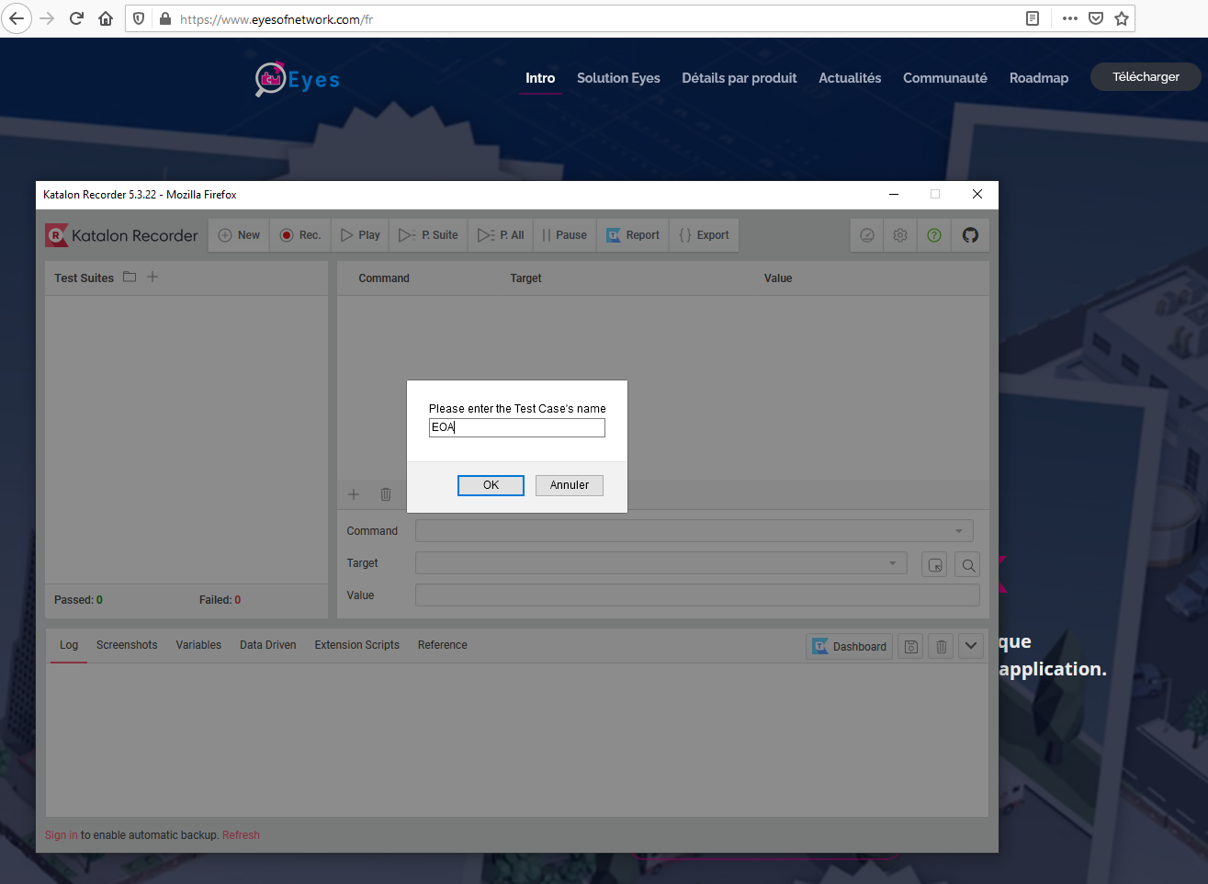Click the P. All play button
Viewport: 1208px width, 884px height.
[x=501, y=235]
